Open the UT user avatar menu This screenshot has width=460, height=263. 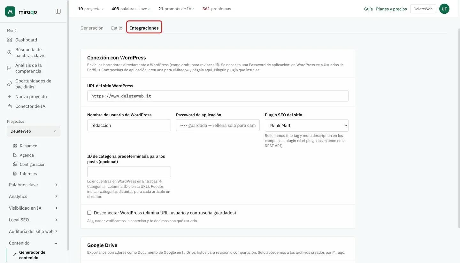(x=444, y=9)
